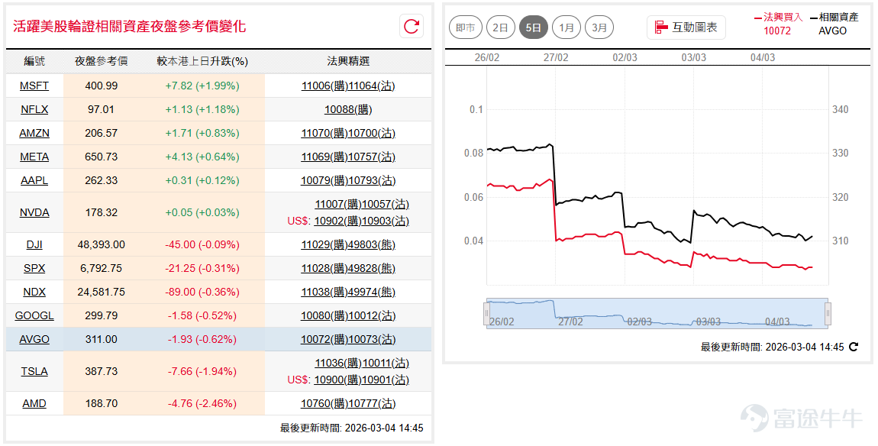The height and width of the screenshot is (446, 878).
Task: Select the 5日 chart range
Action: (533, 27)
